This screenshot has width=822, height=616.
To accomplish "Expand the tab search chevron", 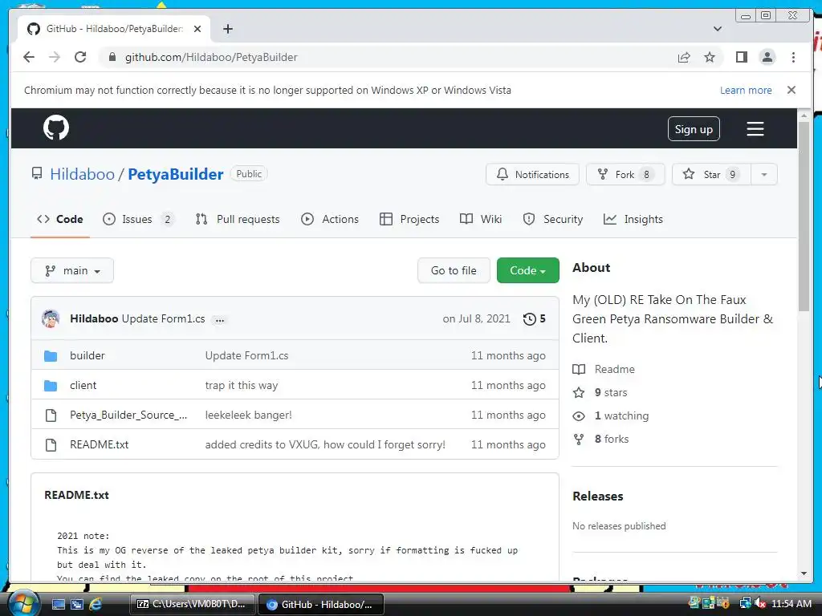I will 718,29.
